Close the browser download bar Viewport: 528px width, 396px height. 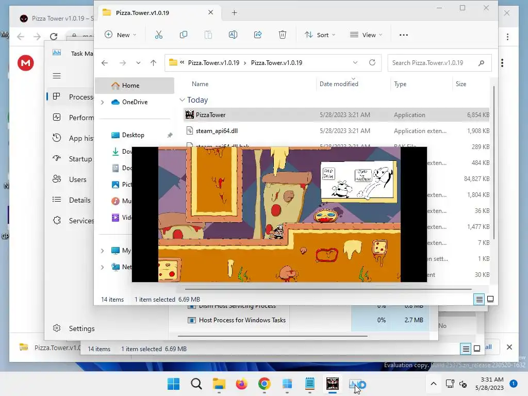[509, 347]
